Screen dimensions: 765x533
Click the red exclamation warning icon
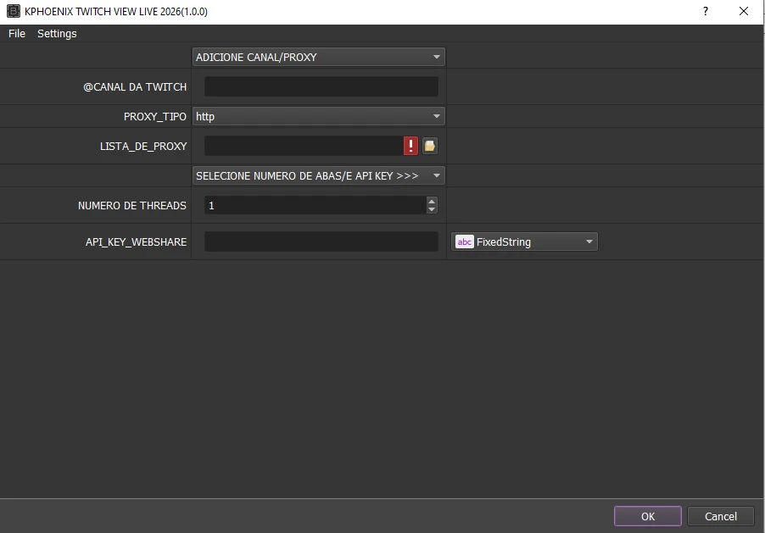click(410, 146)
